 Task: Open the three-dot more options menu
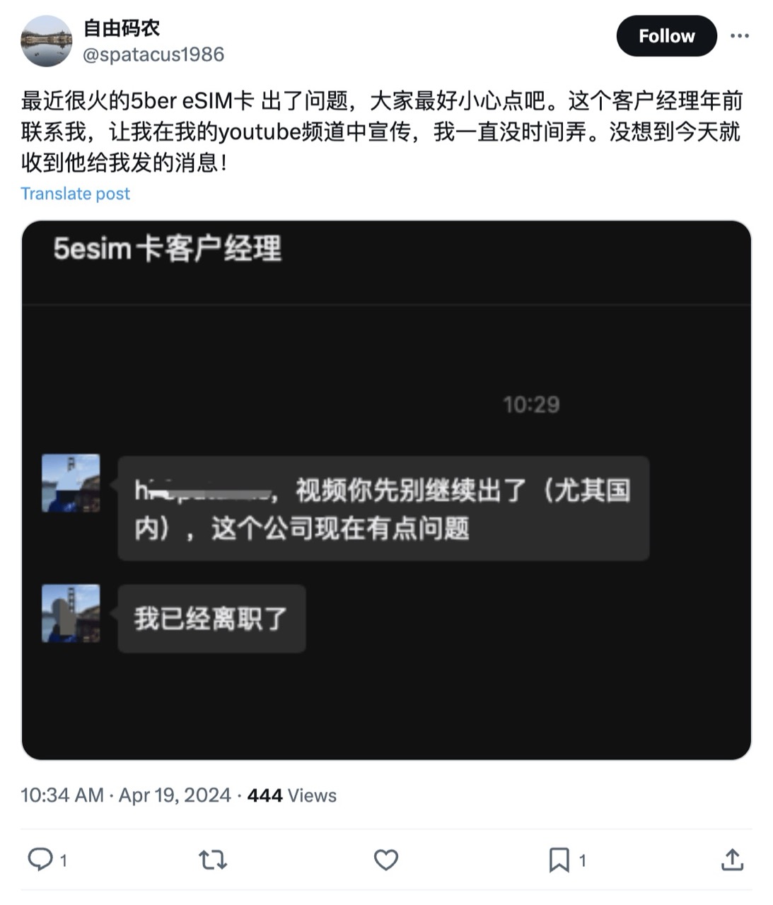point(740,36)
